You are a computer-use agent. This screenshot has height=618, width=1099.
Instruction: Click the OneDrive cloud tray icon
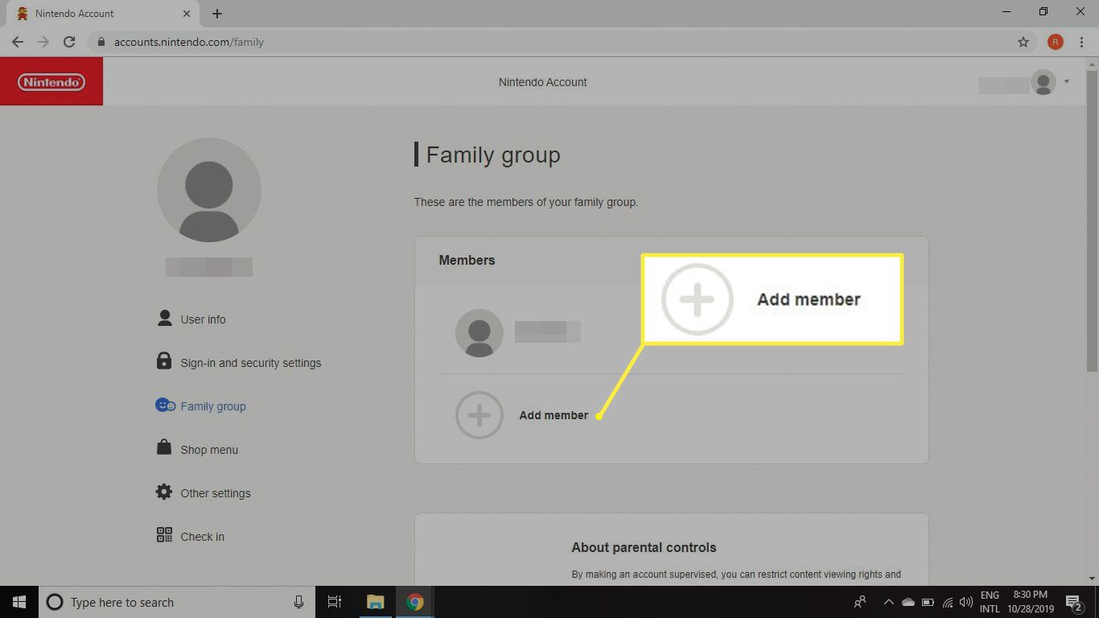click(x=908, y=602)
